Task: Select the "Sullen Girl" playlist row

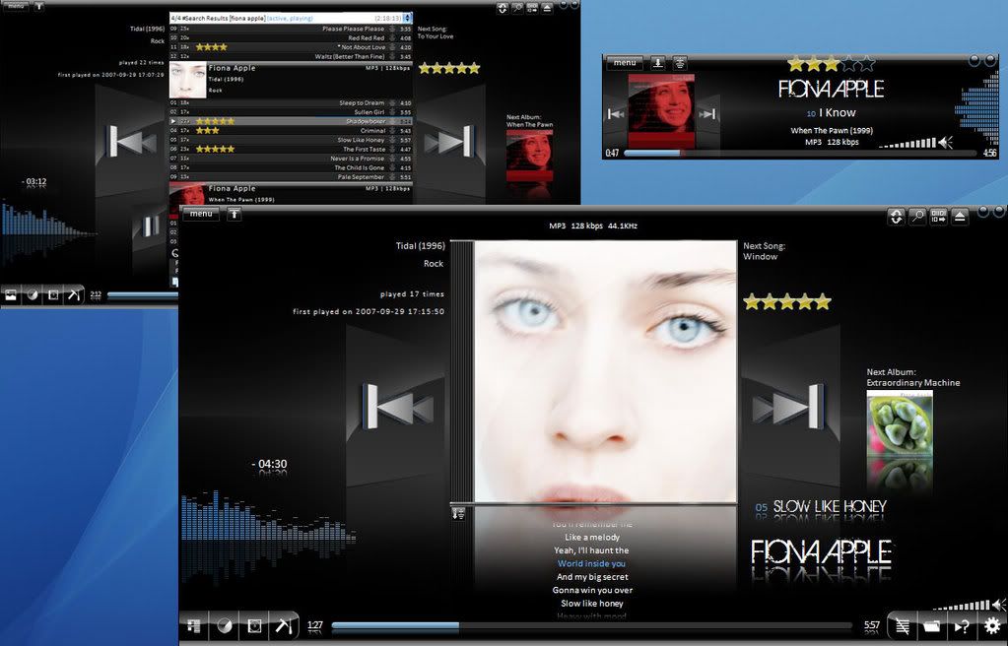Action: point(291,112)
